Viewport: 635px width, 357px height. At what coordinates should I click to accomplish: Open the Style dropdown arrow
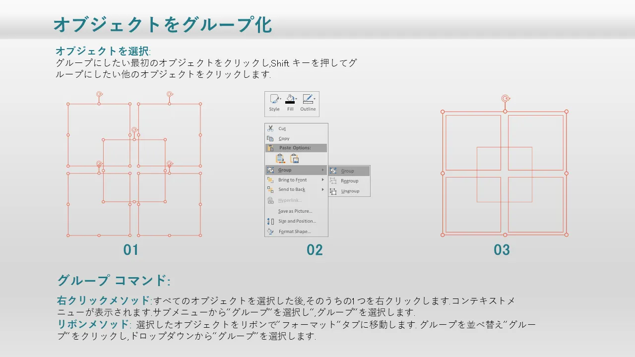pos(281,99)
